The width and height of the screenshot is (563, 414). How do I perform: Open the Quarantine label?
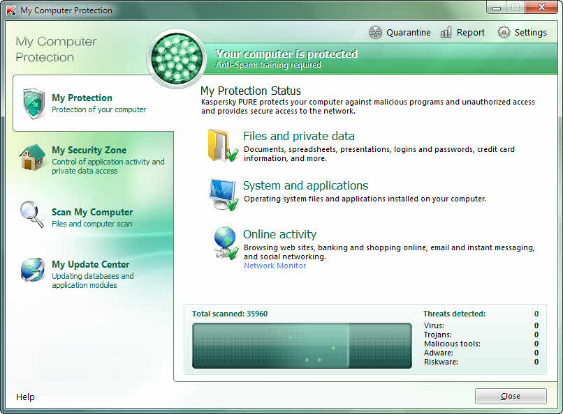click(x=408, y=33)
